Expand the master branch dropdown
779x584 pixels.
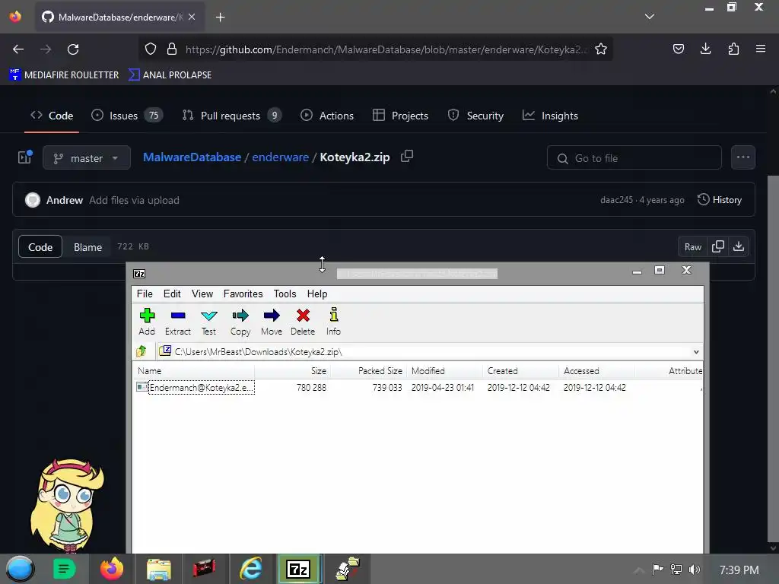click(x=87, y=158)
